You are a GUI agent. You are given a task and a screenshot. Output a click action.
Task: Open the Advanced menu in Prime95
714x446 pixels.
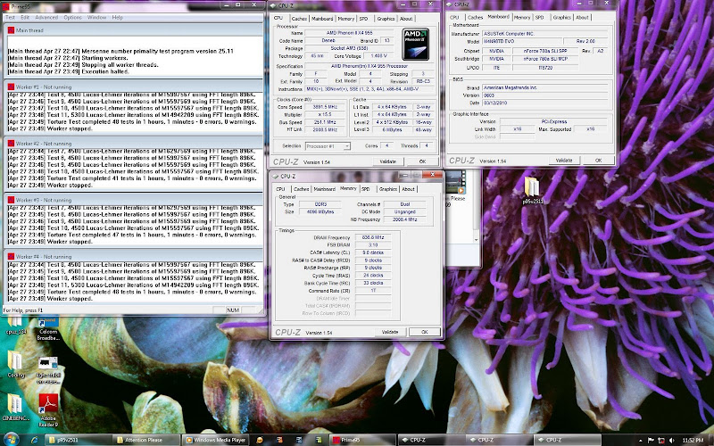46,17
